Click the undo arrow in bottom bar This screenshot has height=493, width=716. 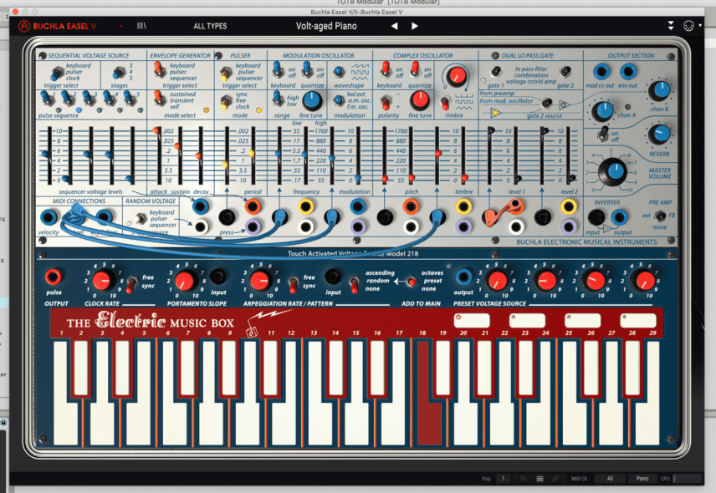[x=524, y=479]
